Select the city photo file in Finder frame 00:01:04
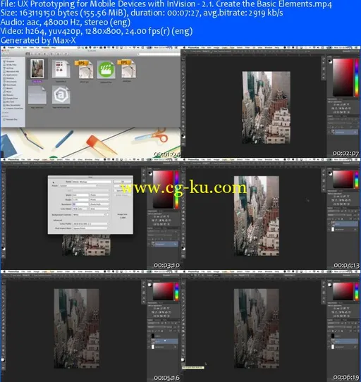 tap(37, 68)
